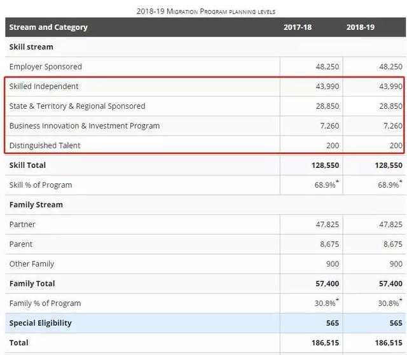The height and width of the screenshot is (355, 407).
Task: Click the Other Family row label
Action: pos(31,264)
